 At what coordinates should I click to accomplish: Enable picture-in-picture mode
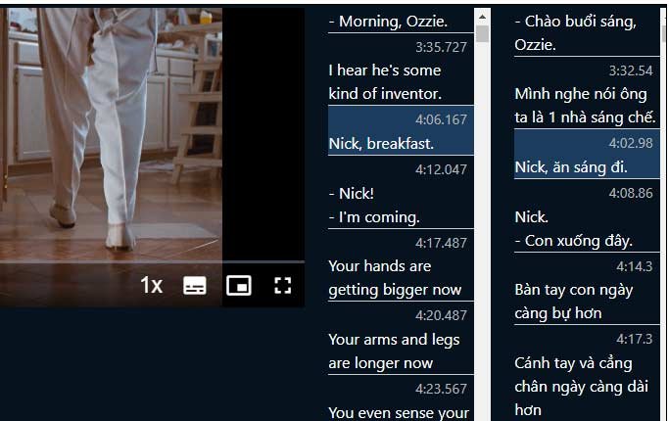coord(238,285)
